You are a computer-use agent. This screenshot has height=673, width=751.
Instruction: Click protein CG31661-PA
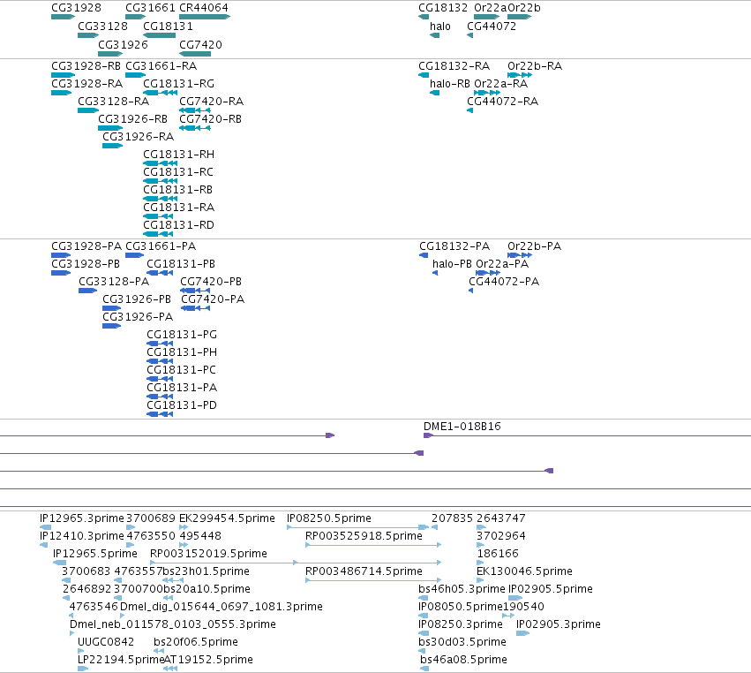pyautogui.click(x=161, y=246)
